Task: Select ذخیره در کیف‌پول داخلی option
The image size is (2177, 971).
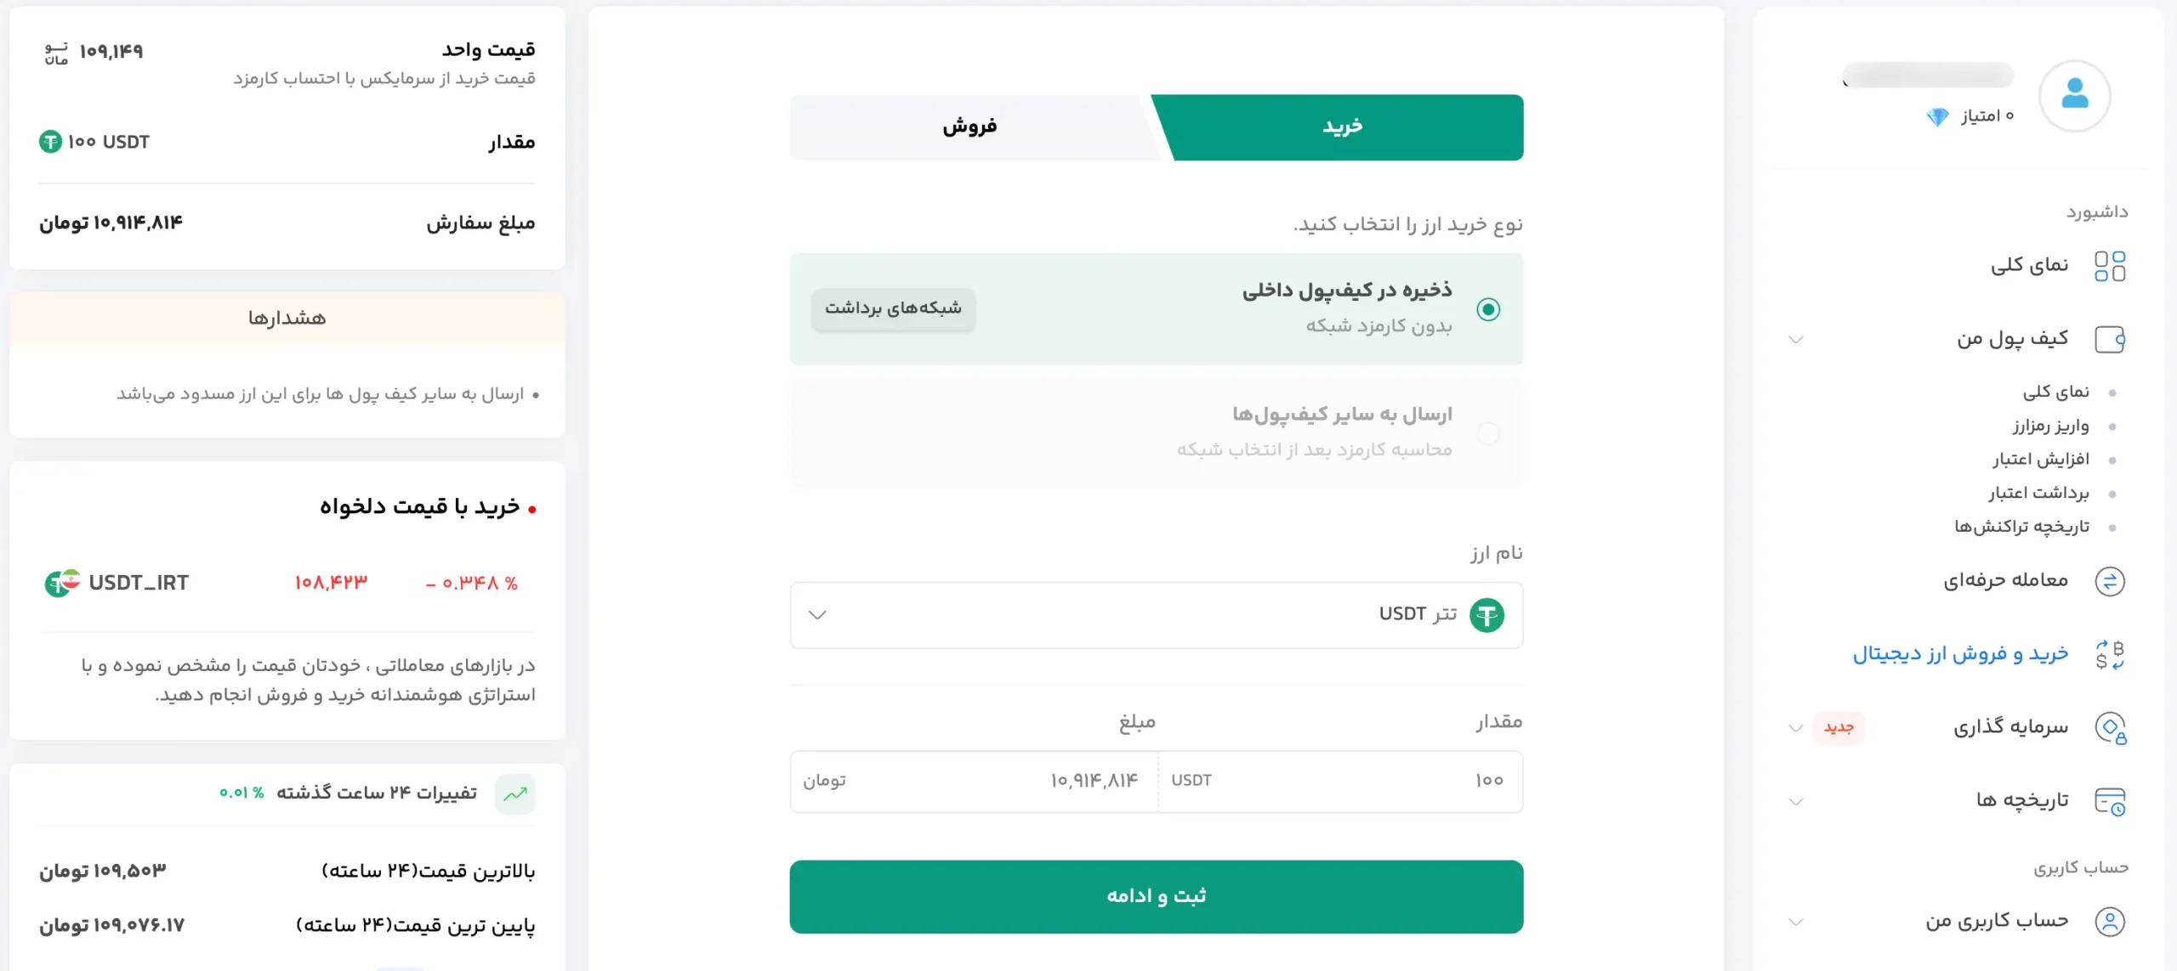Action: pos(1489,309)
